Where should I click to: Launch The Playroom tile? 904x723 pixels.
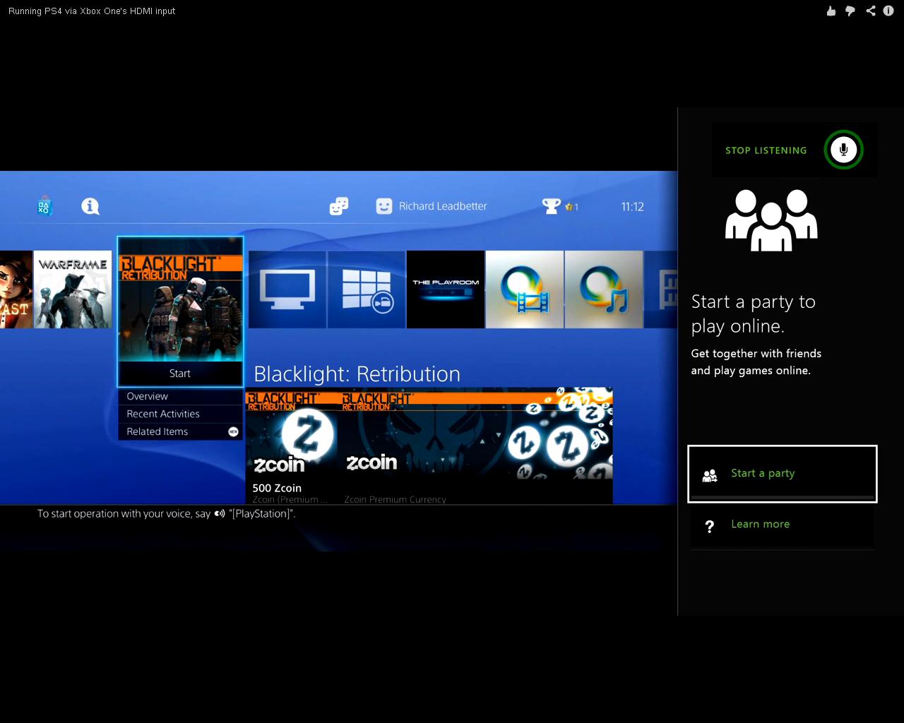coord(446,289)
